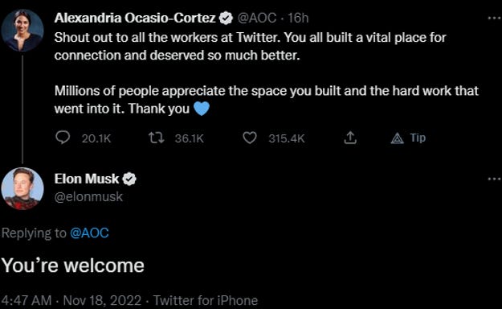The image size is (502, 309).
Task: Click the 4:47 AM Nov 18, 2022 timestamp
Action: click(x=71, y=301)
